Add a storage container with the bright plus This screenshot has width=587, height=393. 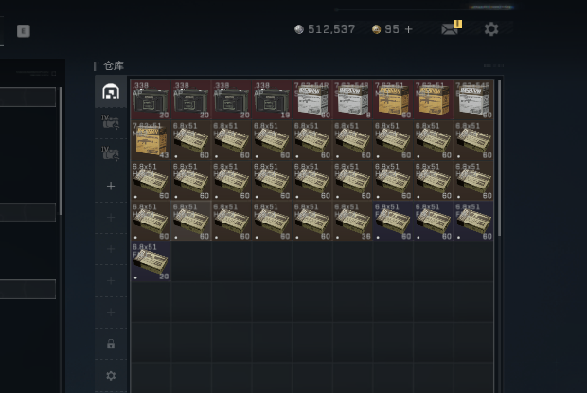point(111,186)
